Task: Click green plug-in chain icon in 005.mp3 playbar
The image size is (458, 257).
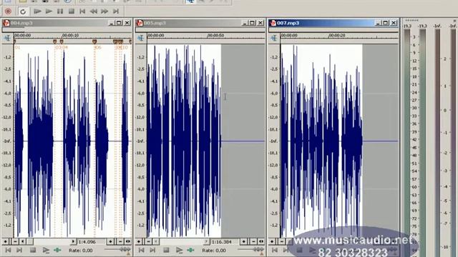Action: point(191,250)
